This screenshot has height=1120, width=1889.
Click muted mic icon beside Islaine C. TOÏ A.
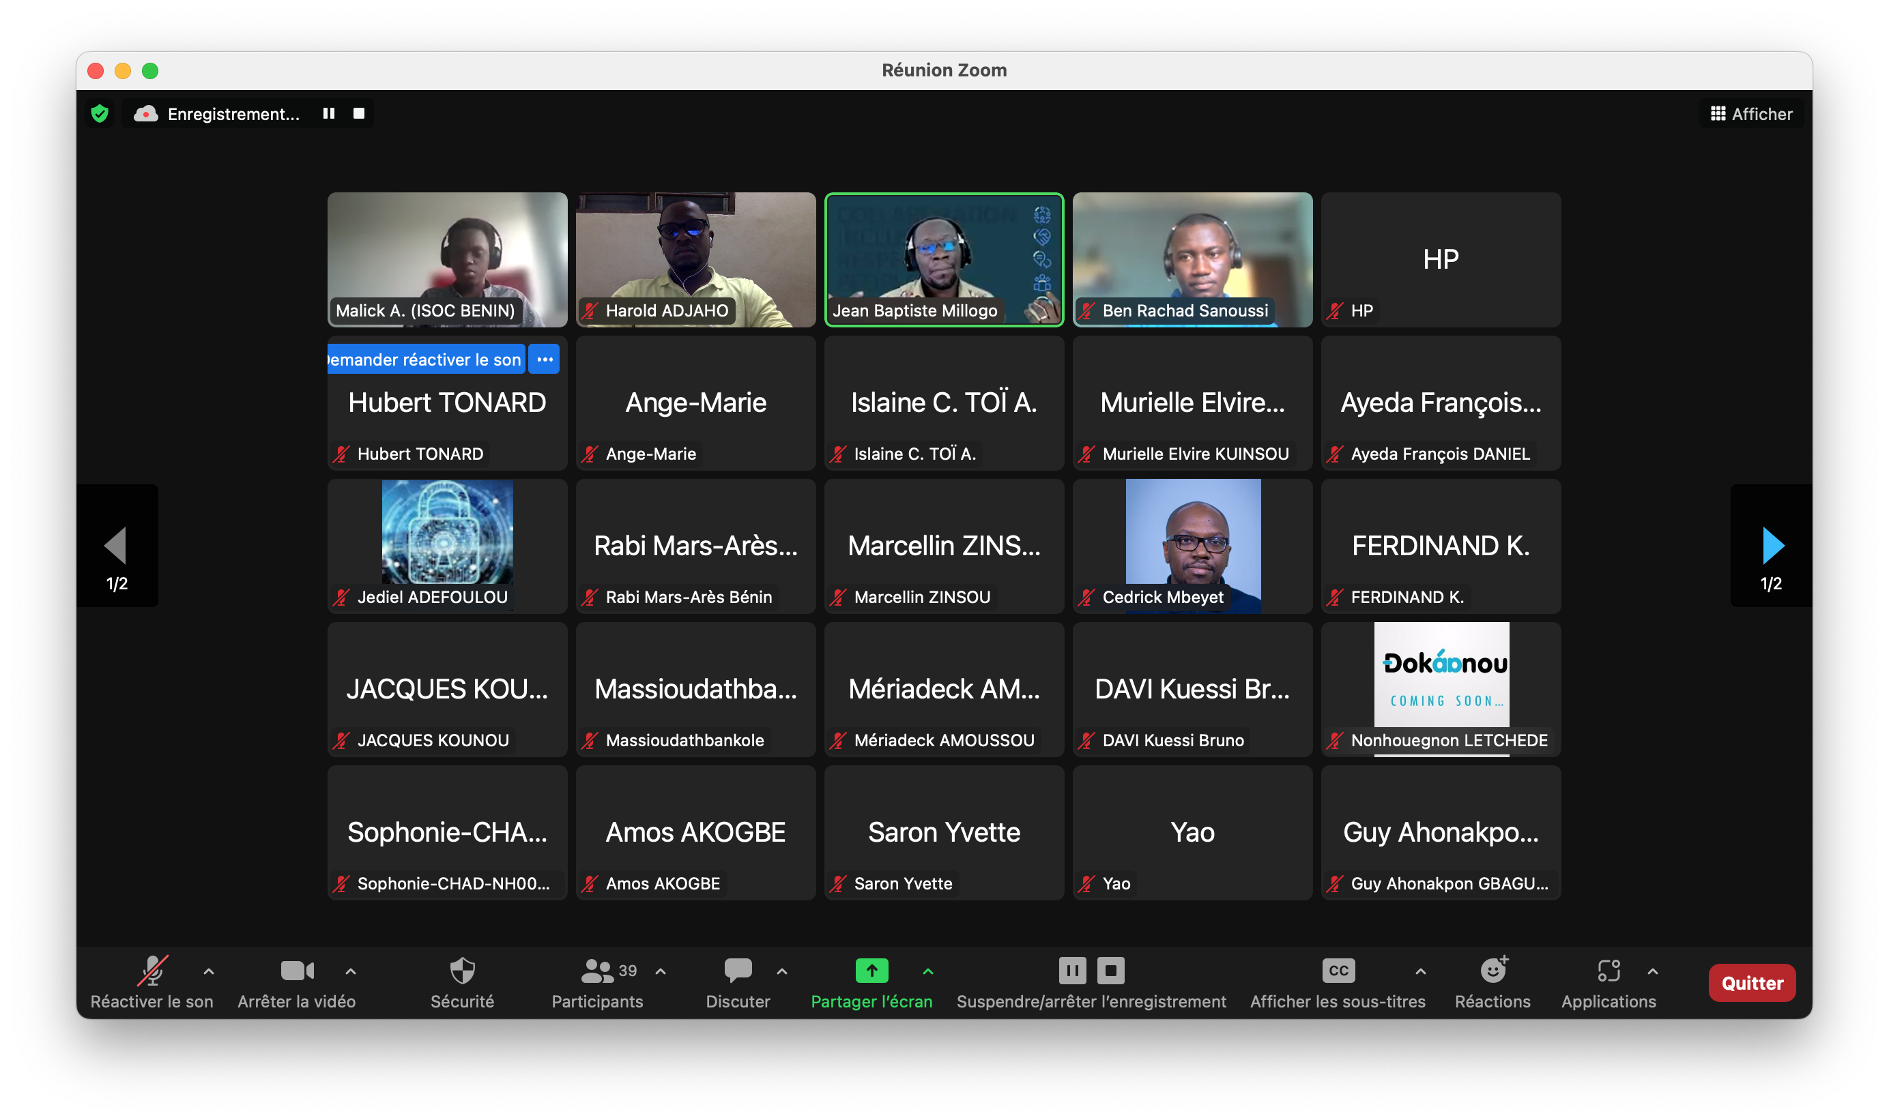coord(838,454)
